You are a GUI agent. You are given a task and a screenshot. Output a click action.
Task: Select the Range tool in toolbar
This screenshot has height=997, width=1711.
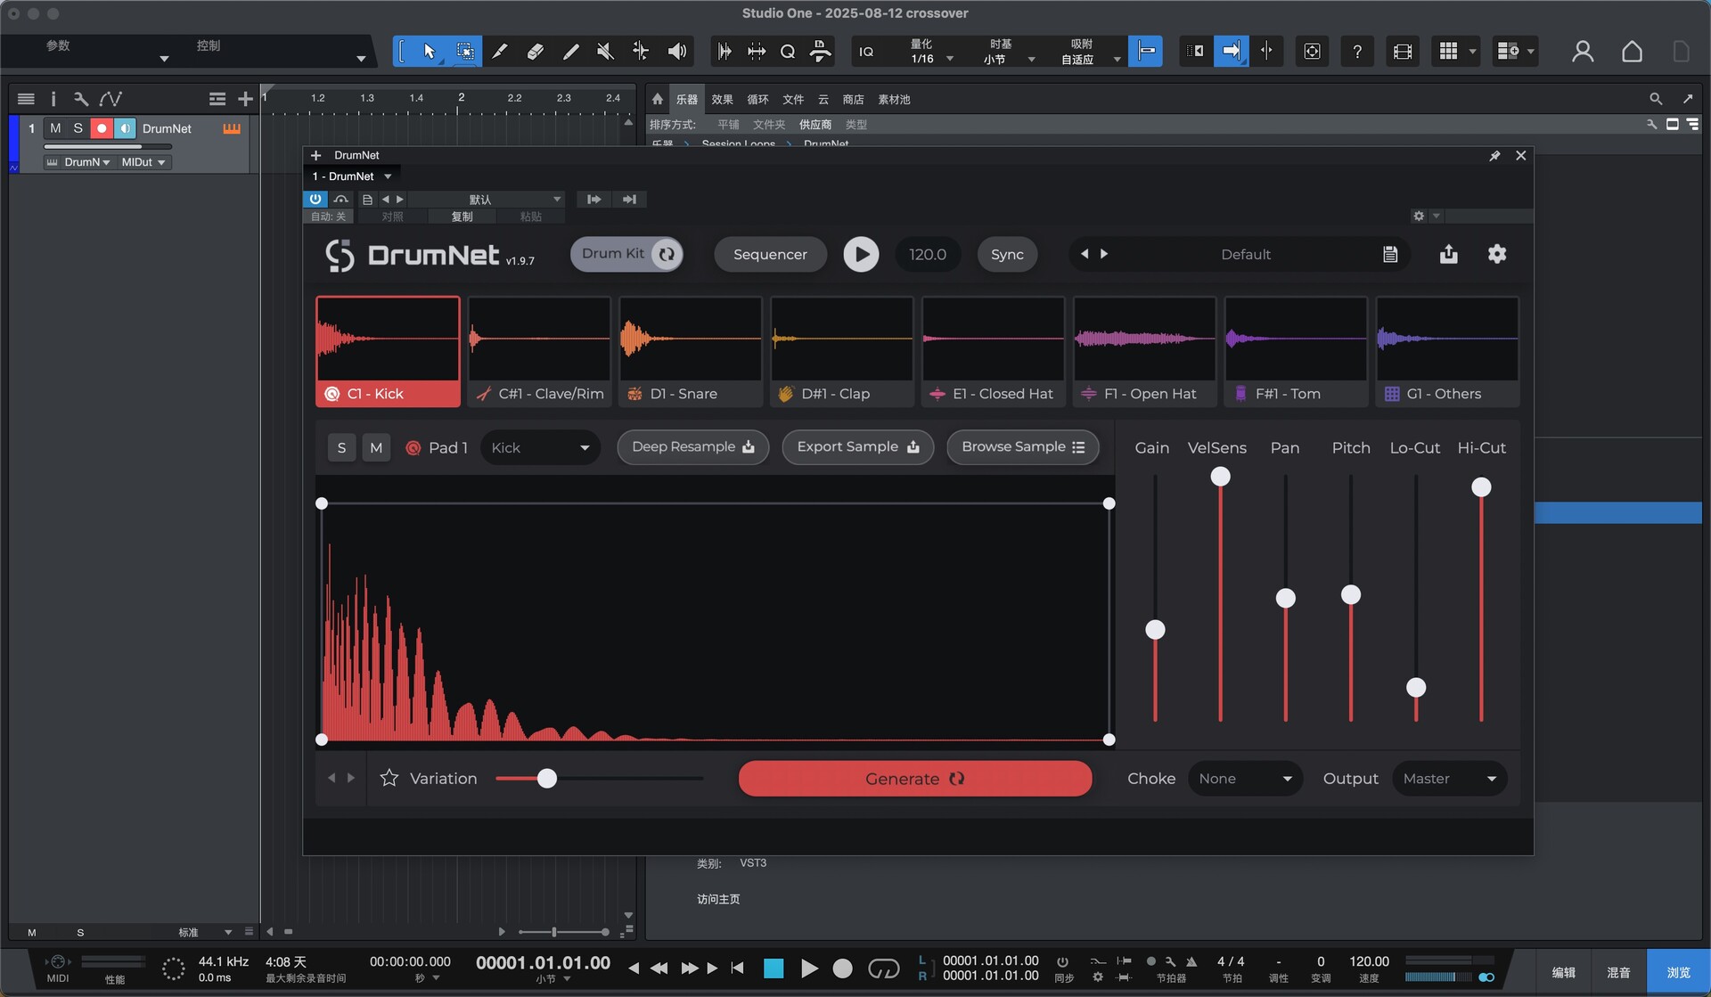point(464,52)
